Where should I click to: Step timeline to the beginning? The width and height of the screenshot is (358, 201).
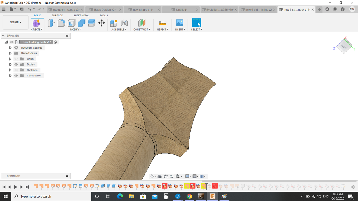[x=4, y=187]
